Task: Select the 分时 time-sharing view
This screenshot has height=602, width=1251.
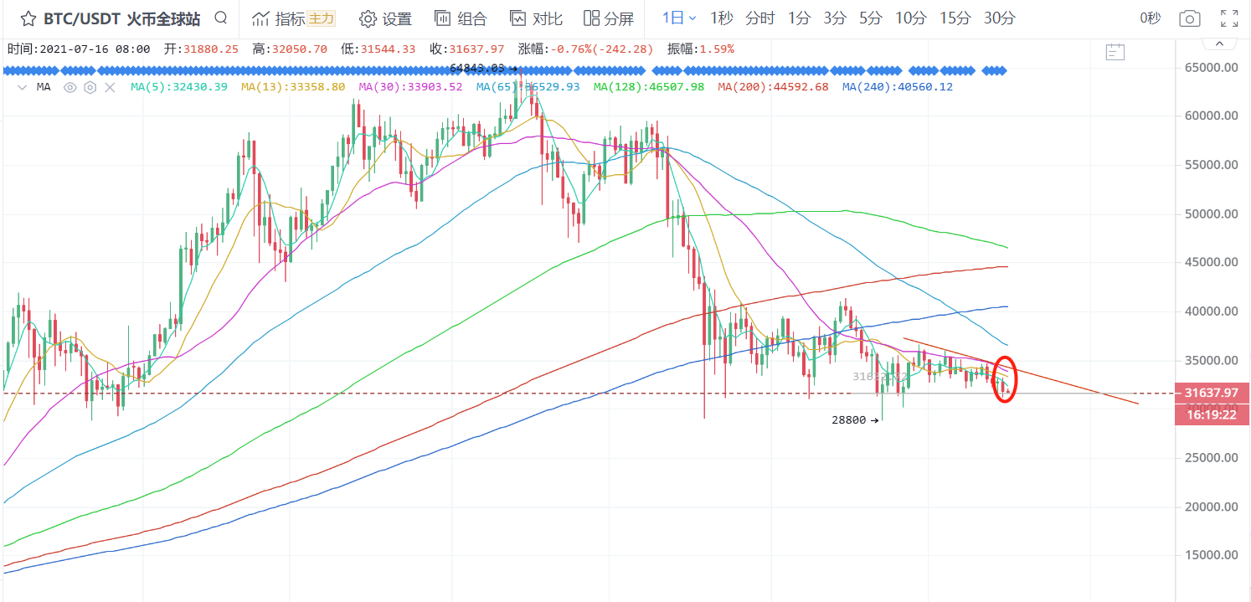Action: [759, 18]
